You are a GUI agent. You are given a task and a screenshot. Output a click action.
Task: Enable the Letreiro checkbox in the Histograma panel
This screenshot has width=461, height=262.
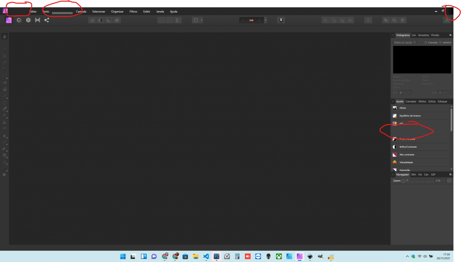440,42
